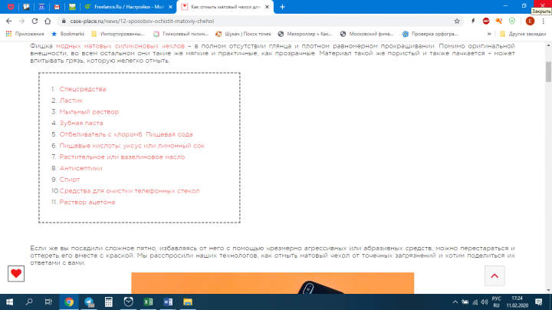Open File Explorer from the taskbar
This screenshot has width=552, height=310.
coord(188,302)
